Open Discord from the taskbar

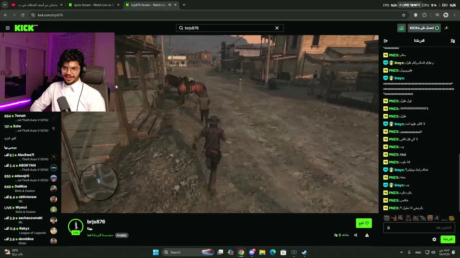[252, 252]
